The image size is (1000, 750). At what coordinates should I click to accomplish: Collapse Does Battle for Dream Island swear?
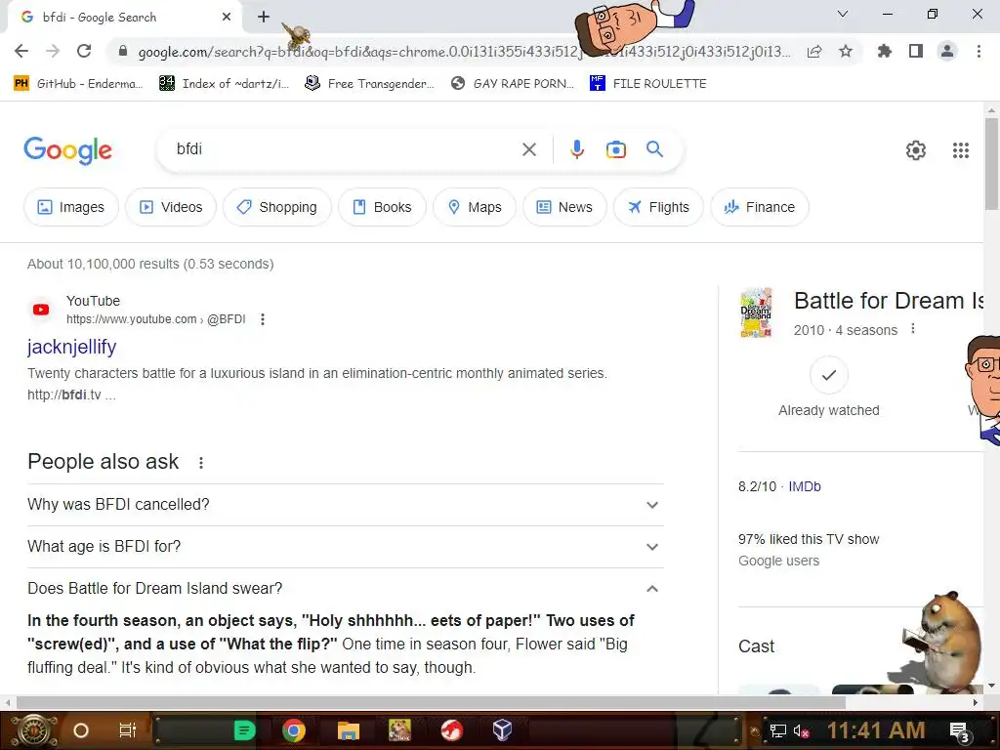(345, 588)
